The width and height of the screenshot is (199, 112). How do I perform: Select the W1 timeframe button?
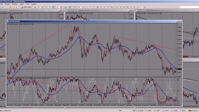141,7
